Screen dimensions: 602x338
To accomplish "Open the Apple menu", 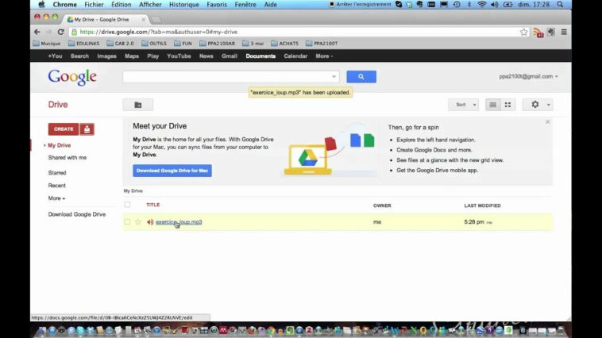I will click(41, 5).
